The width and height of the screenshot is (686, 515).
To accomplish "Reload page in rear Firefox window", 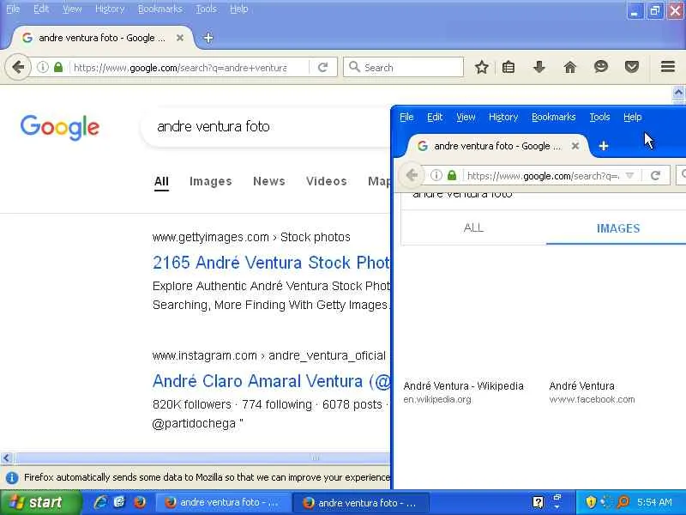I will pyautogui.click(x=323, y=68).
